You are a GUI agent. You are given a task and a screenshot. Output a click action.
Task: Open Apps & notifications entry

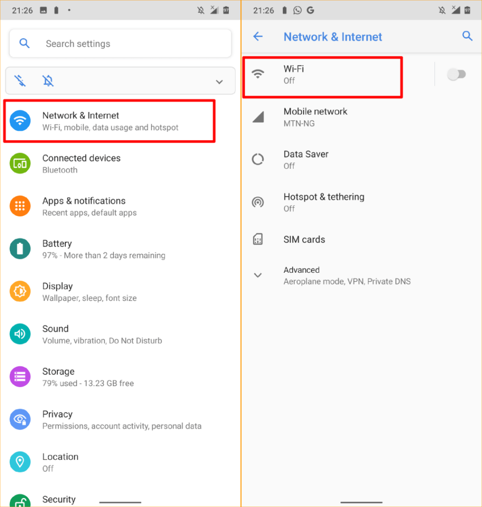[120, 206]
